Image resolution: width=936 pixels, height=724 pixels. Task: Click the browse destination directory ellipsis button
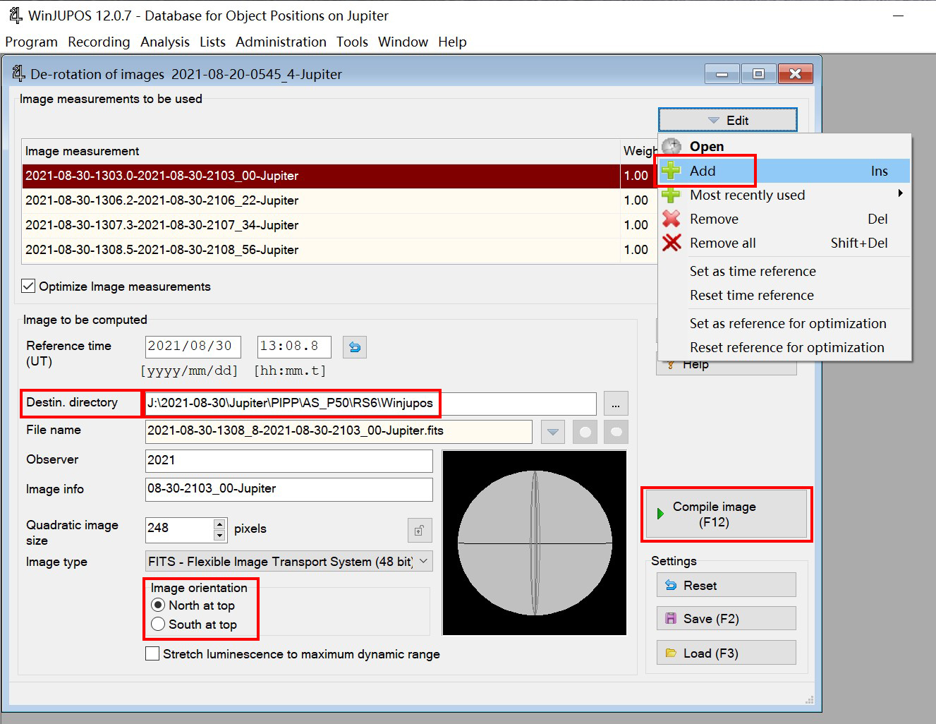pyautogui.click(x=616, y=404)
